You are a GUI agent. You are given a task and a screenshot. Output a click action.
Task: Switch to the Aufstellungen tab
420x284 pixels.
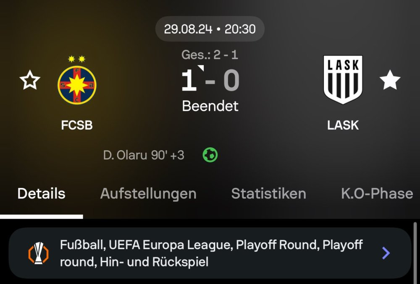coord(148,194)
